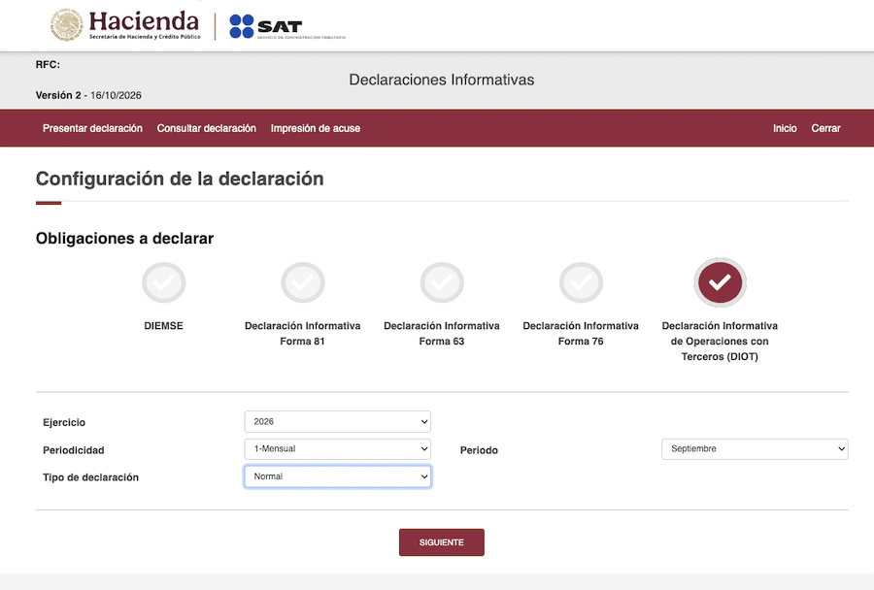874x590 pixels.
Task: Open the Consultar declaración menu
Action: click(x=206, y=128)
